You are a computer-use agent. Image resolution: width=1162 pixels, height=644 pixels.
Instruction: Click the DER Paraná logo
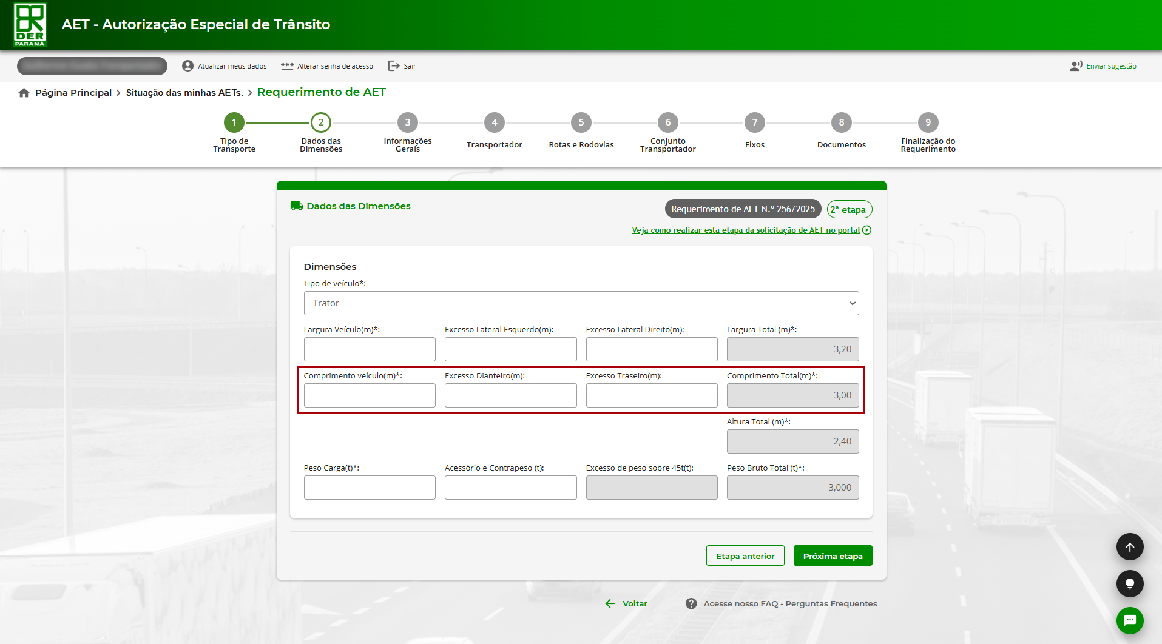tap(30, 25)
